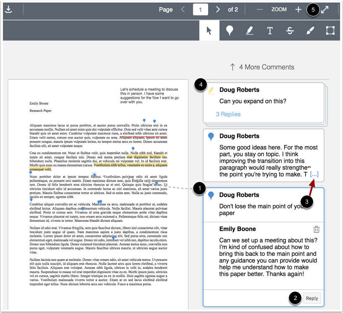The width and height of the screenshot is (343, 313).
Task: Select the Highlight tool
Action: pyautogui.click(x=250, y=30)
